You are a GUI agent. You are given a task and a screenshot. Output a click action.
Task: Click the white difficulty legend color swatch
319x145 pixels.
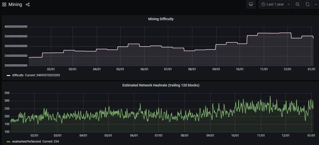[x=8, y=75]
